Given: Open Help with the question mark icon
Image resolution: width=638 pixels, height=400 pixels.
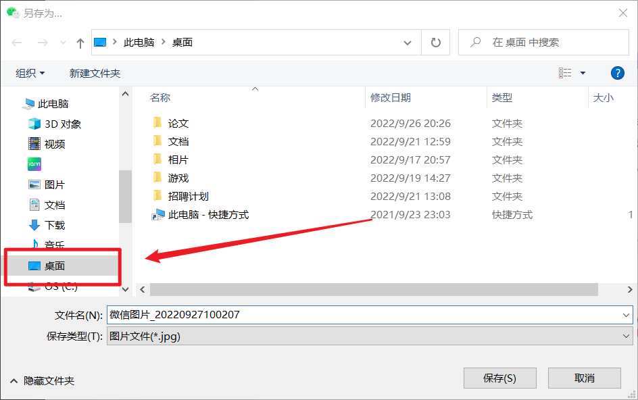Looking at the screenshot, I should pyautogui.click(x=617, y=73).
